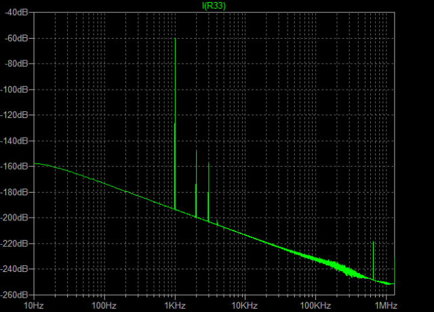This screenshot has height=312, width=434.
Task: Click the narrow spike just below 1MHz
Action: pos(374,261)
